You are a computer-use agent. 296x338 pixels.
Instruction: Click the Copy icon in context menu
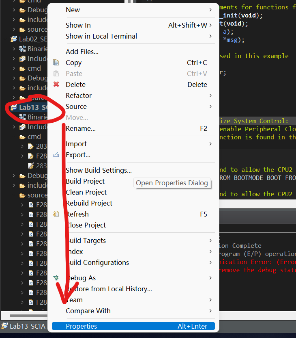click(x=56, y=63)
